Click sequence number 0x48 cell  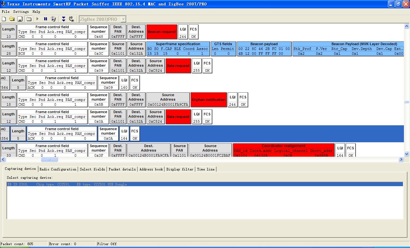coord(98,37)
